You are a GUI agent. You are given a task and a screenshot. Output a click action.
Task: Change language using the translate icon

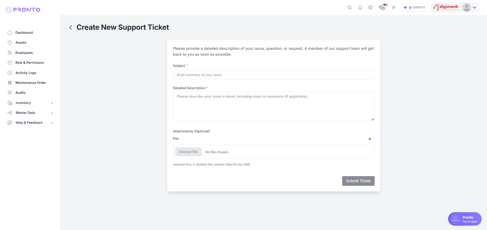click(x=382, y=8)
